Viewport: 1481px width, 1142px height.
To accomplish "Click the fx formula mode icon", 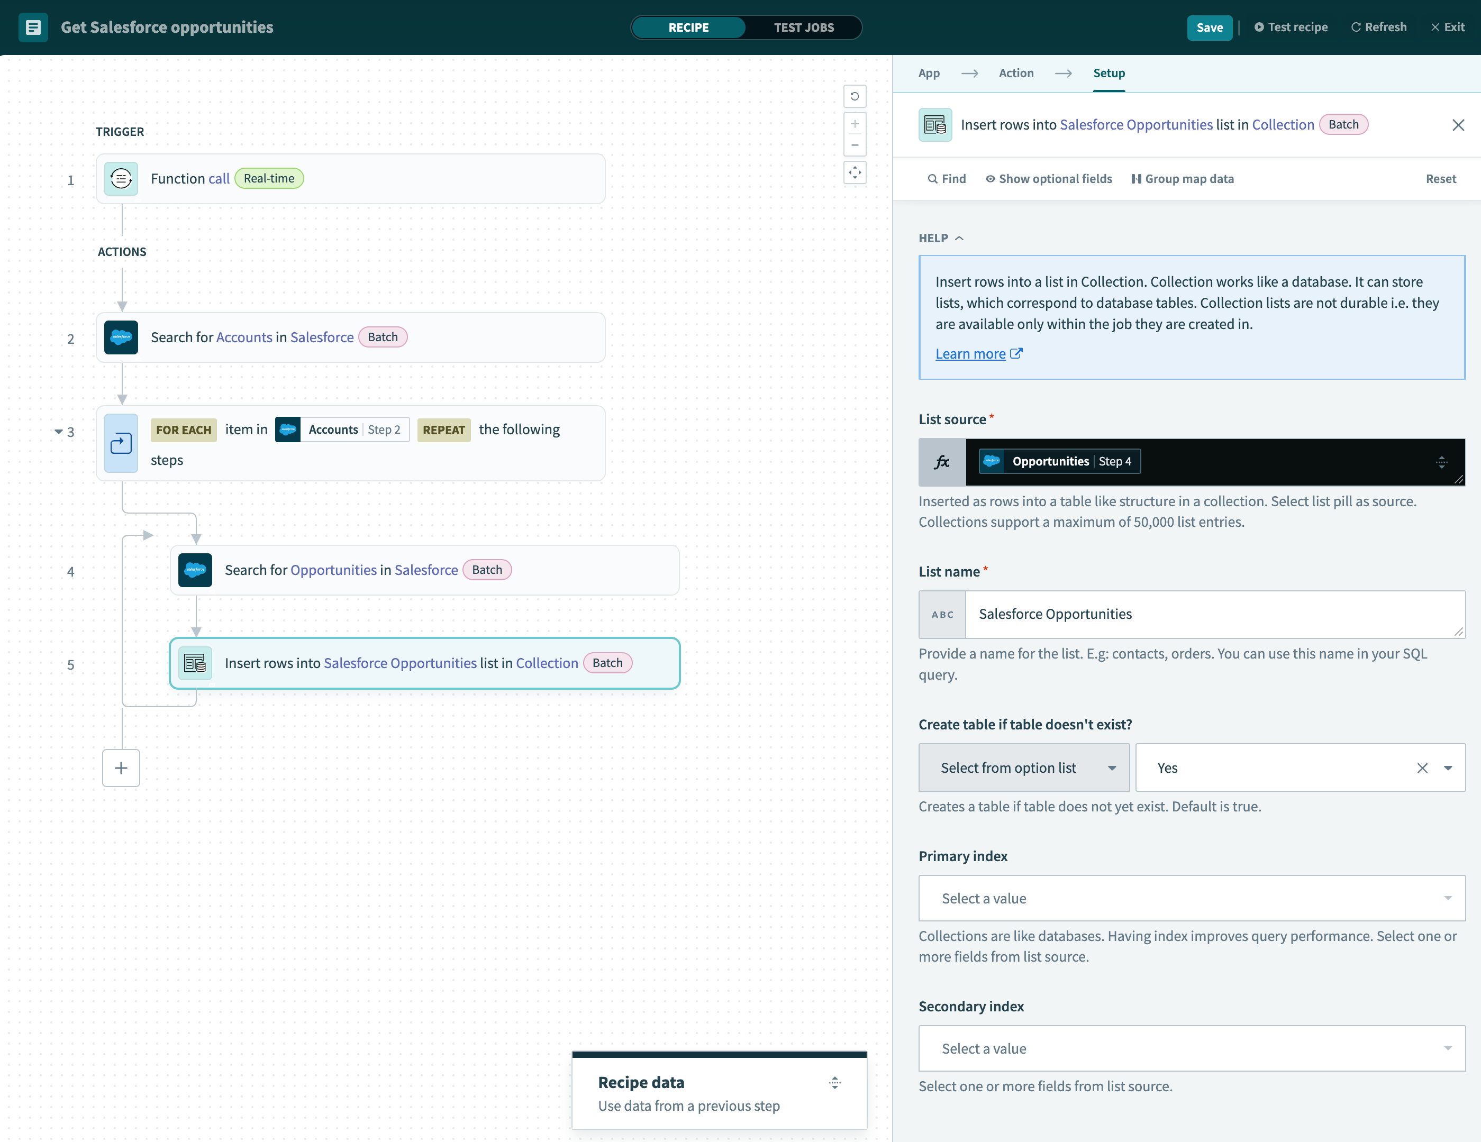I will [941, 462].
